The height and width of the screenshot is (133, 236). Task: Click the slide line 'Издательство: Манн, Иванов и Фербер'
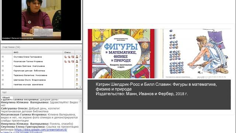[142, 94]
